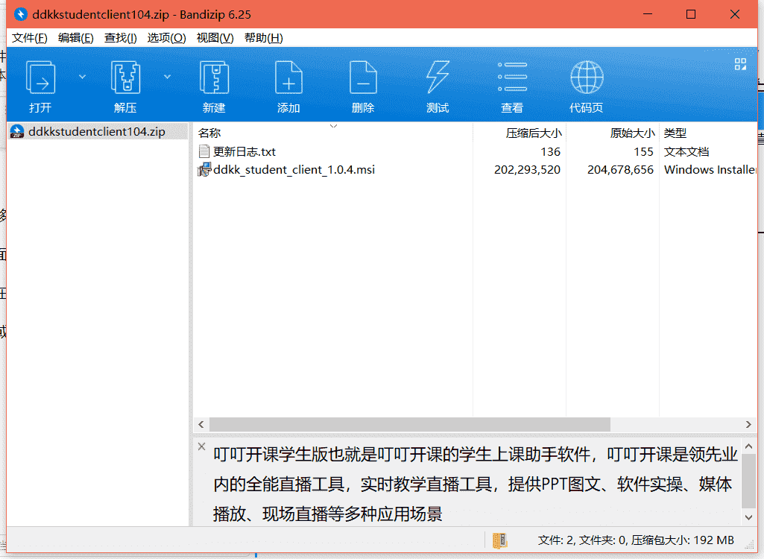The image size is (764, 559).
Task: Open the 查找(I) menu
Action: 120,38
